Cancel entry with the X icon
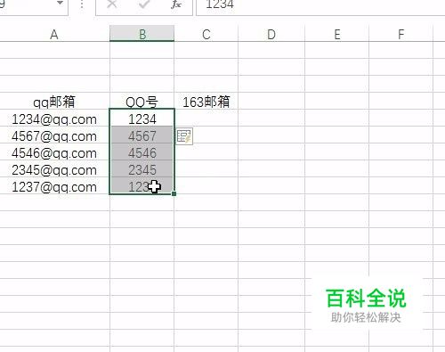The height and width of the screenshot is (352, 445). pos(111,4)
